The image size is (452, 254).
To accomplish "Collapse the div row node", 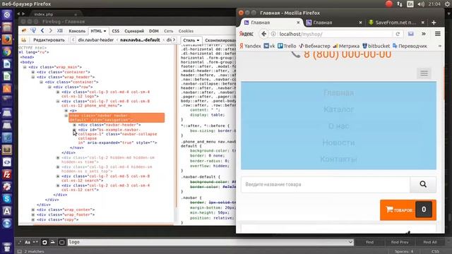I will click(49, 87).
